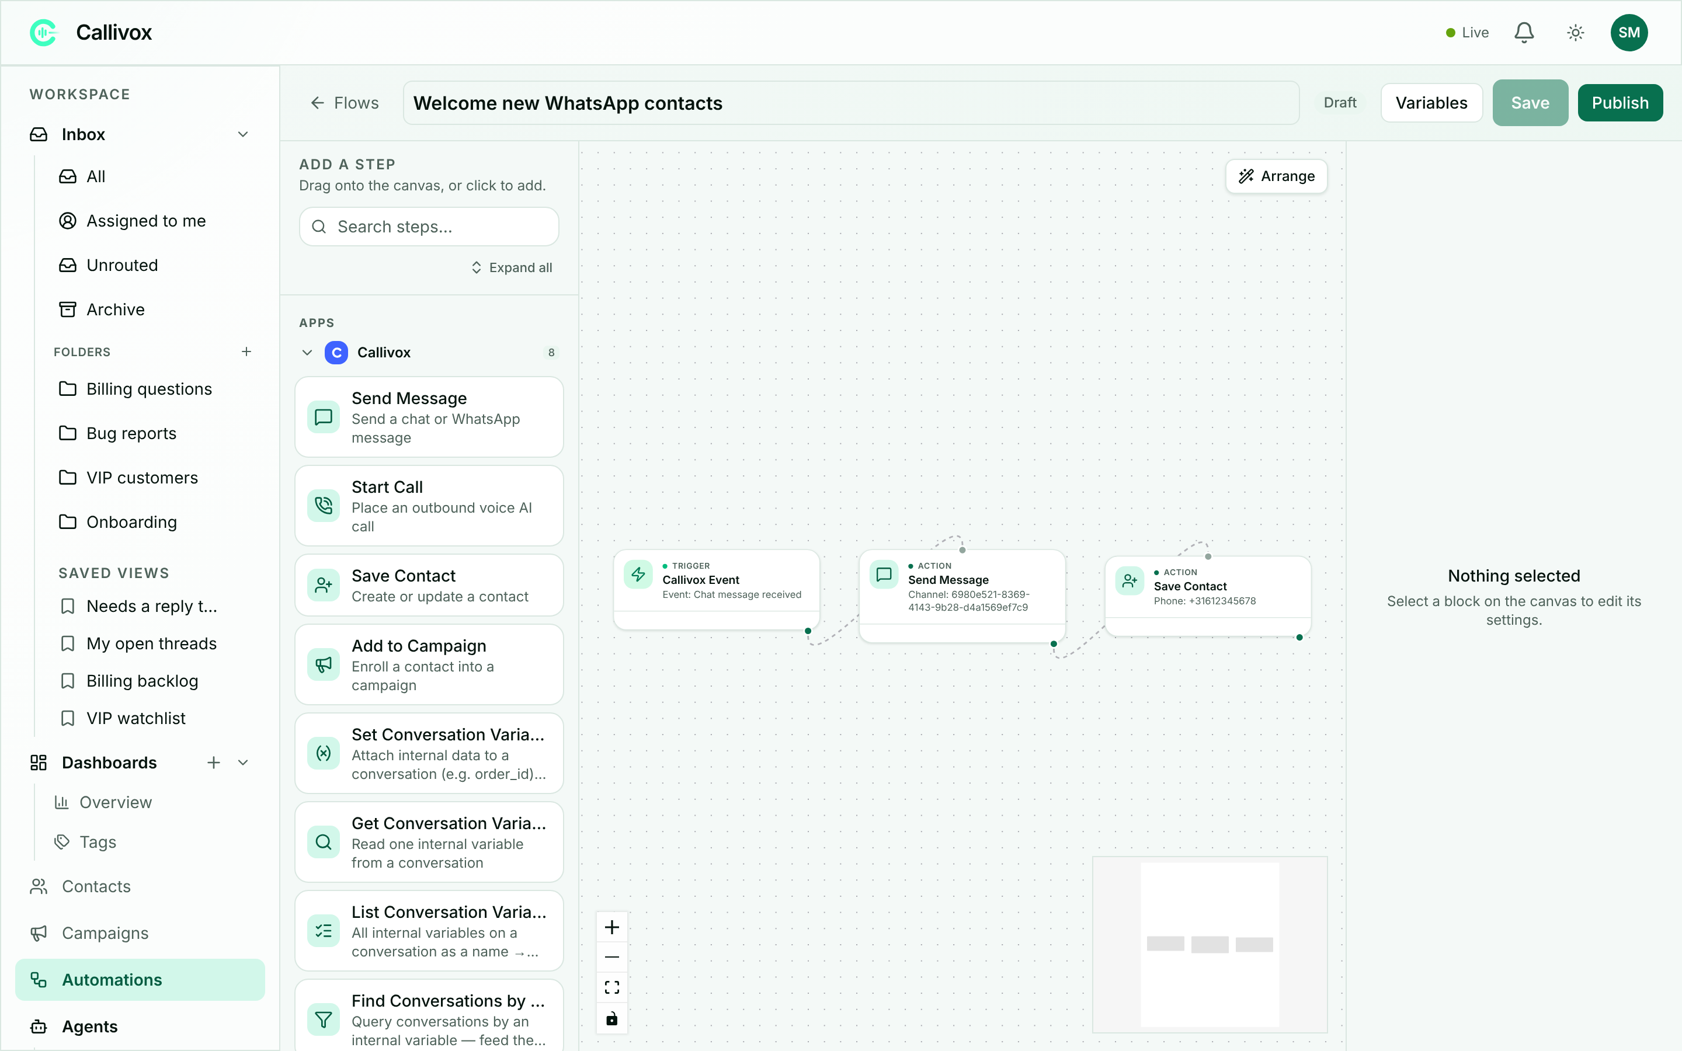The image size is (1682, 1051).
Task: Toggle the canvas lock icon
Action: pyautogui.click(x=611, y=1018)
